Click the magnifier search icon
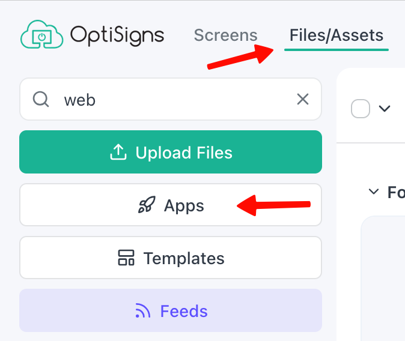The width and height of the screenshot is (405, 341). point(41,99)
